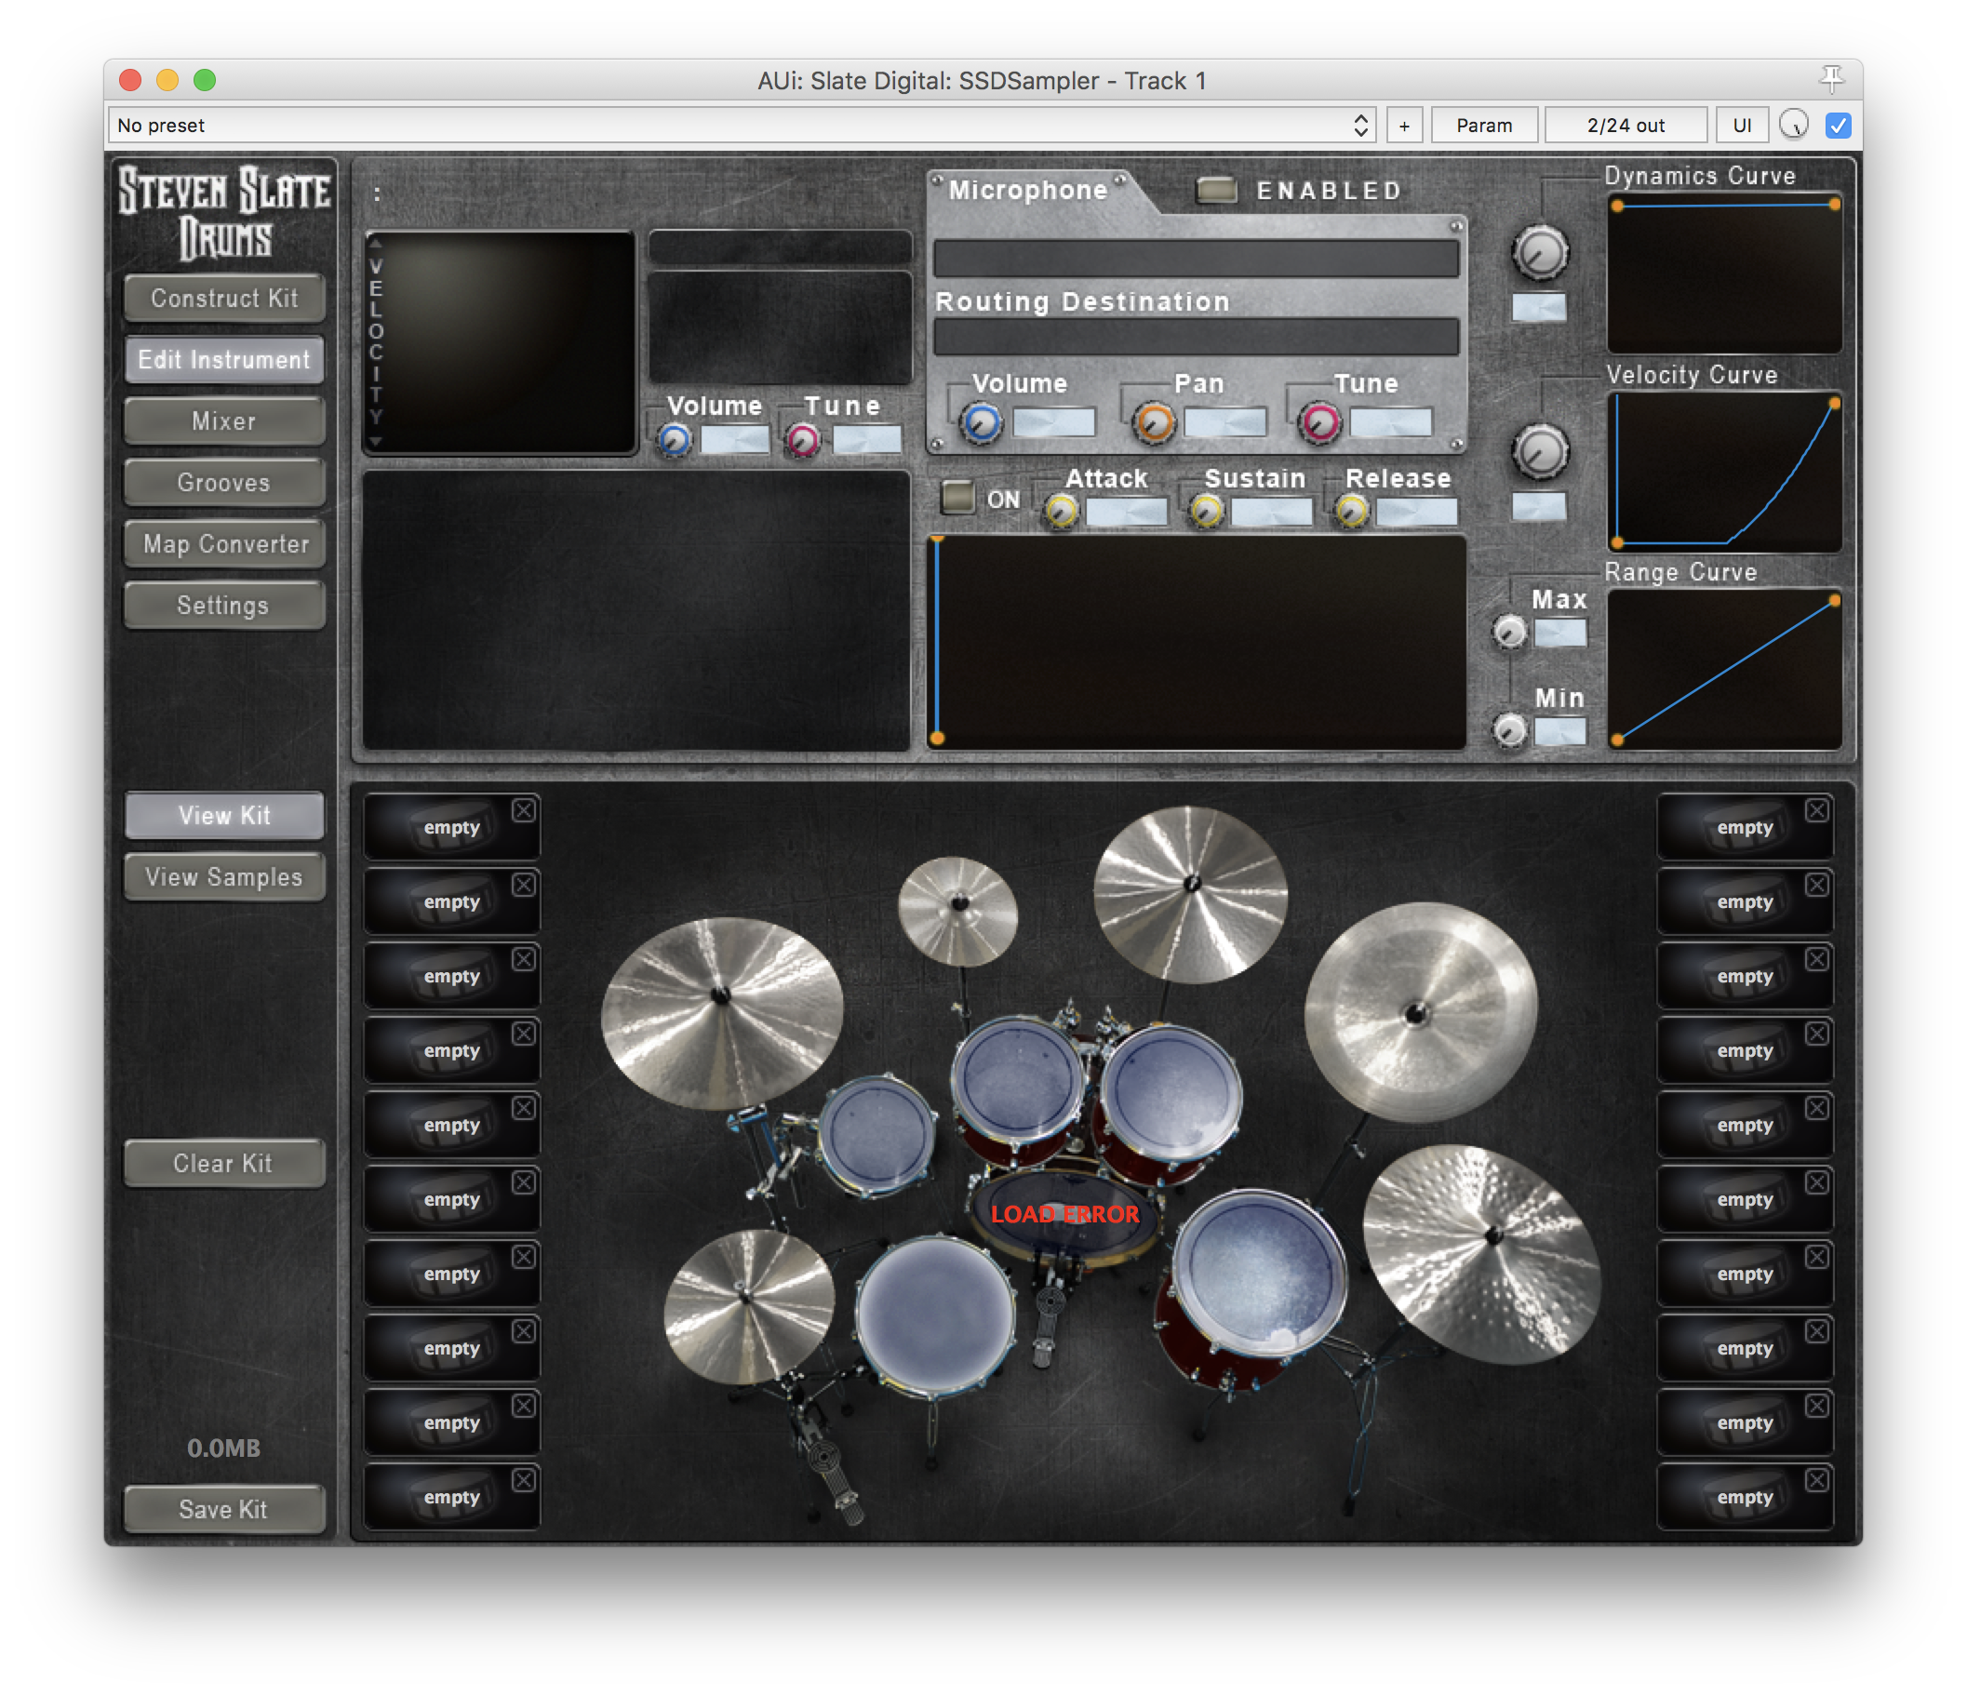This screenshot has height=1695, width=1967.
Task: Click the small tom left of rack toms
Action: [876, 1133]
